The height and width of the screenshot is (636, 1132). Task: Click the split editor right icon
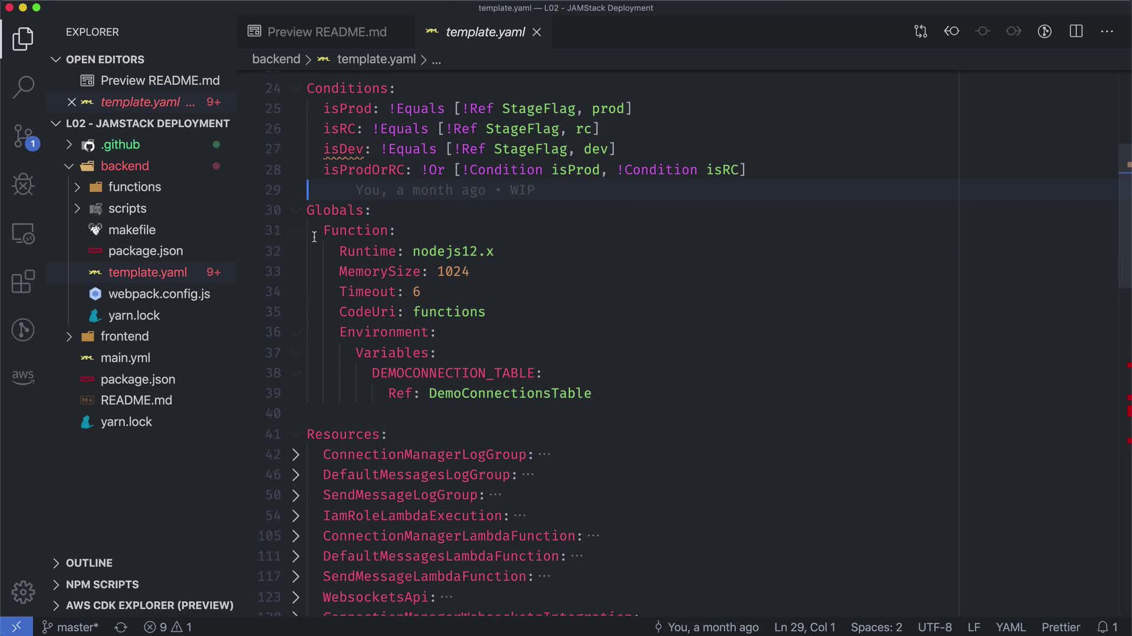[x=1076, y=32]
